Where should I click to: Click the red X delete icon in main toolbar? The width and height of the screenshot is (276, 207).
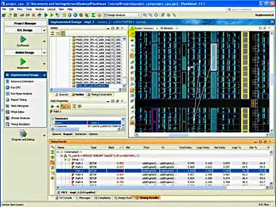click(x=33, y=15)
